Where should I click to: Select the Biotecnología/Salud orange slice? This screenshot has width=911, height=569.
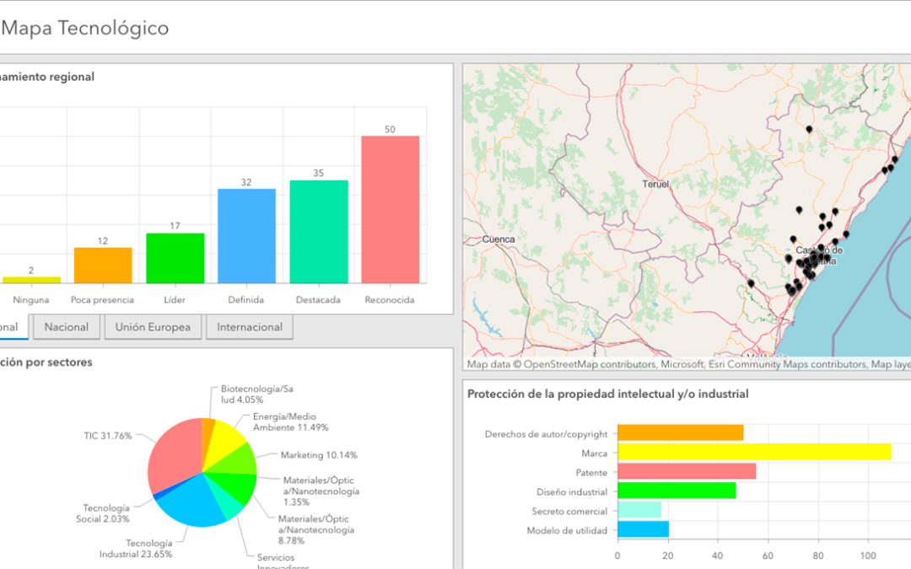tap(208, 436)
